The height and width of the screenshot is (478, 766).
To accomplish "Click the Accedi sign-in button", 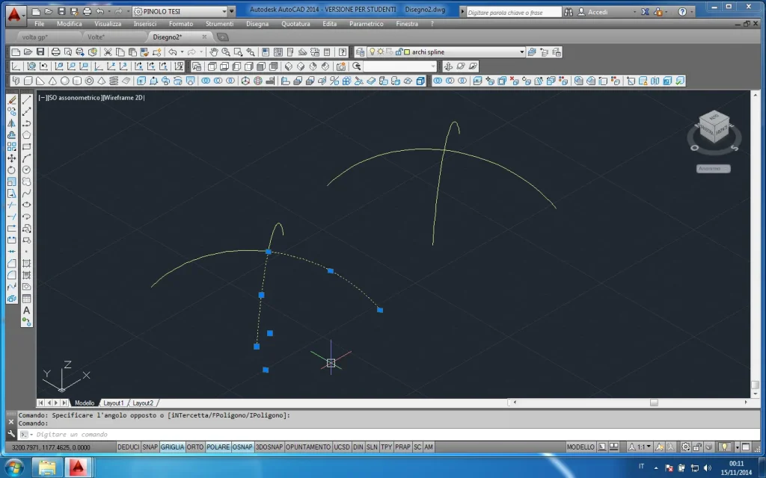I will (x=598, y=12).
